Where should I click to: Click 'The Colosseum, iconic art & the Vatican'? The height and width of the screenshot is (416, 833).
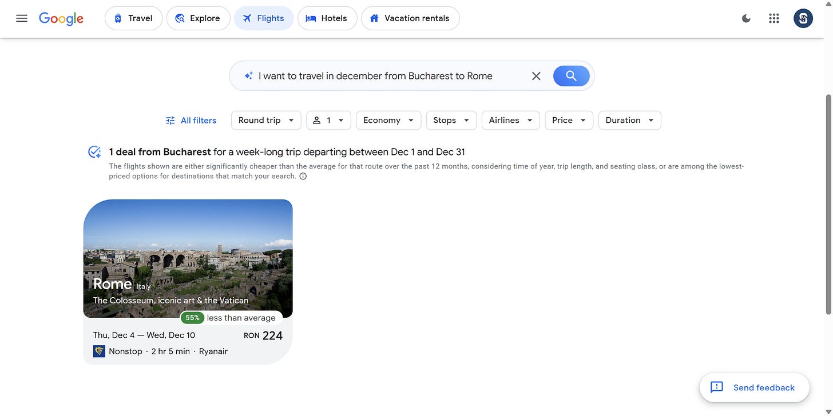click(x=171, y=301)
